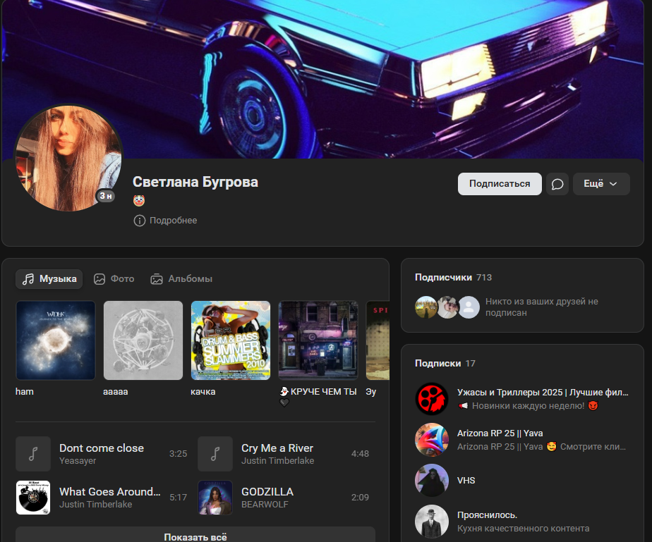Open the Arizona RP 25 || Yava avatar
The height and width of the screenshot is (542, 652).
(x=432, y=440)
